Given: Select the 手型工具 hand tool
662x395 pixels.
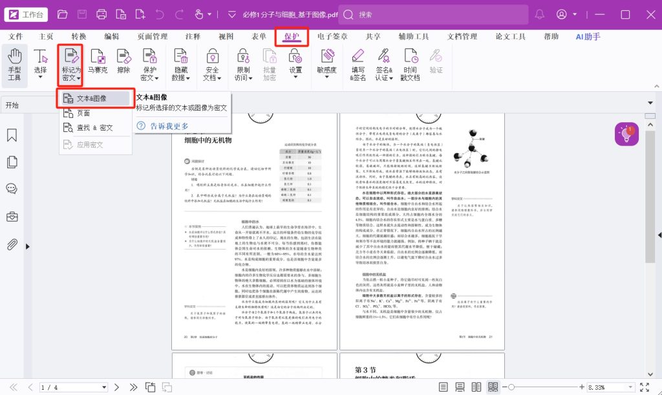Looking at the screenshot, I should (x=14, y=65).
